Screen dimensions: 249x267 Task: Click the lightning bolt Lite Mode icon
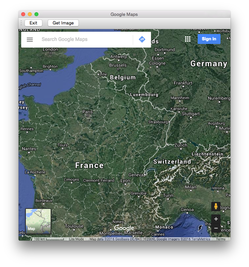(200, 228)
